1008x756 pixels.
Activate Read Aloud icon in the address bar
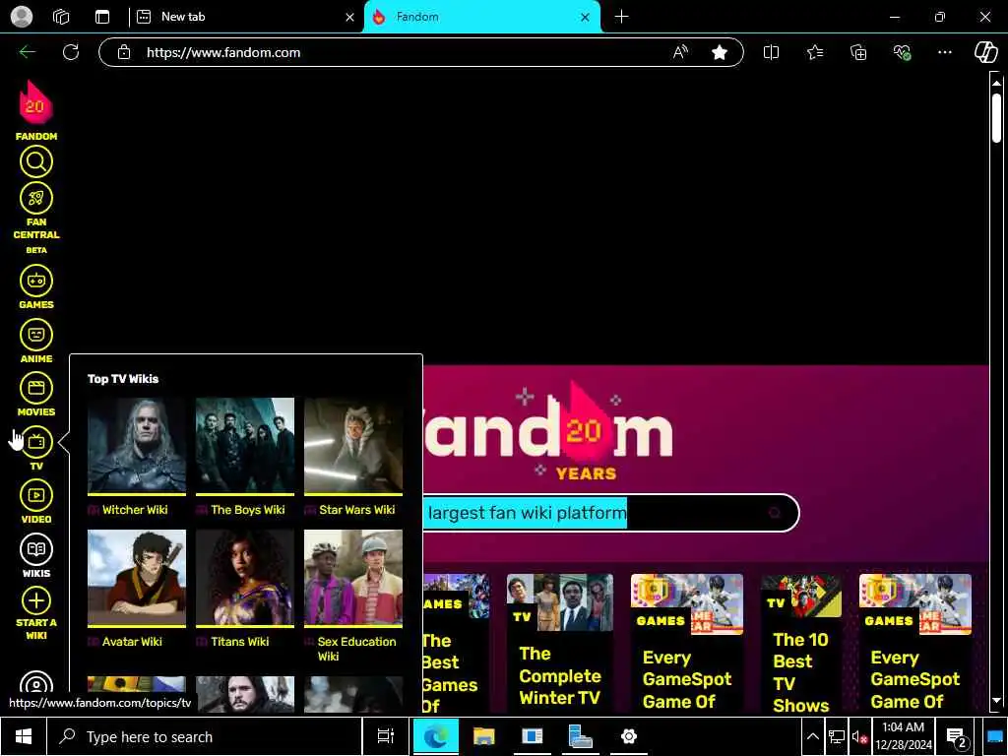point(680,52)
